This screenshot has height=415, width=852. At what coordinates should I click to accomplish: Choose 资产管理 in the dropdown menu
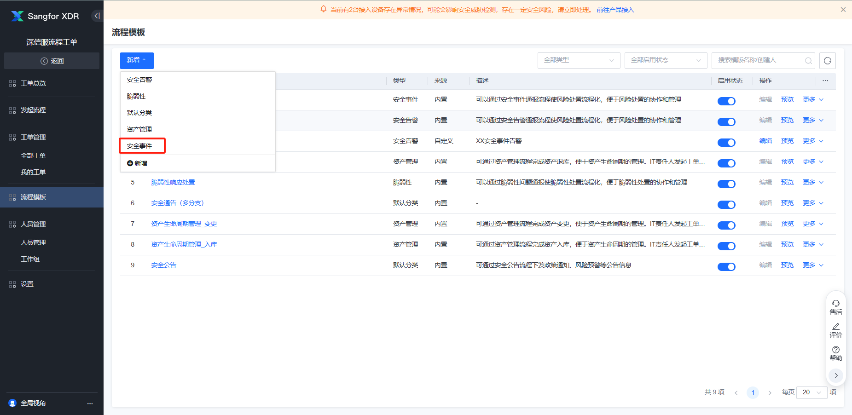[139, 129]
